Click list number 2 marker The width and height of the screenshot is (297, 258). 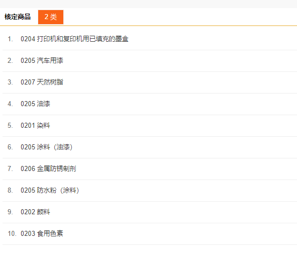point(10,61)
